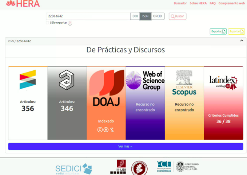Image resolution: width=247 pixels, height=175 pixels.
Task: Click the help question mark icon
Action: 70,23
